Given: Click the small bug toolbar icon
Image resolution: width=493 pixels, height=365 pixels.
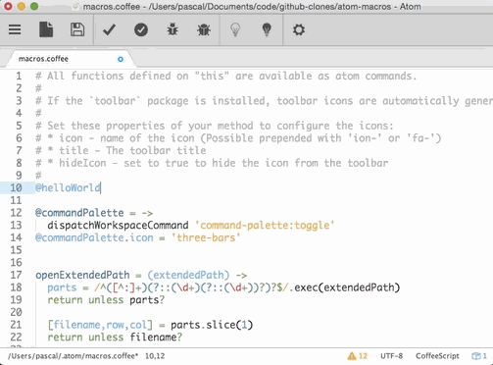Looking at the screenshot, I should (173, 29).
